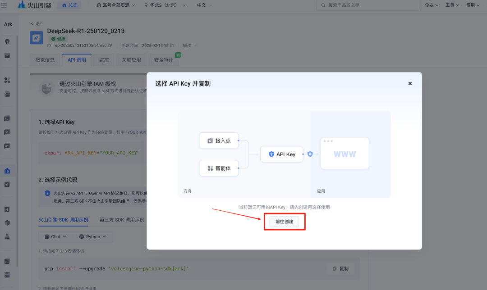Click the 创建时间 2025-02-13 15:31 text

point(147,45)
